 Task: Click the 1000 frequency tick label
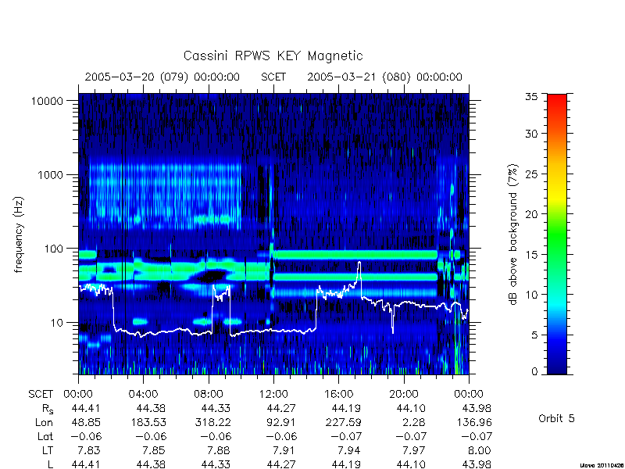coord(51,175)
